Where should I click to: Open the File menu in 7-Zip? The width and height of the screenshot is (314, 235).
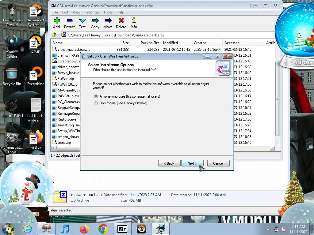(55, 12)
